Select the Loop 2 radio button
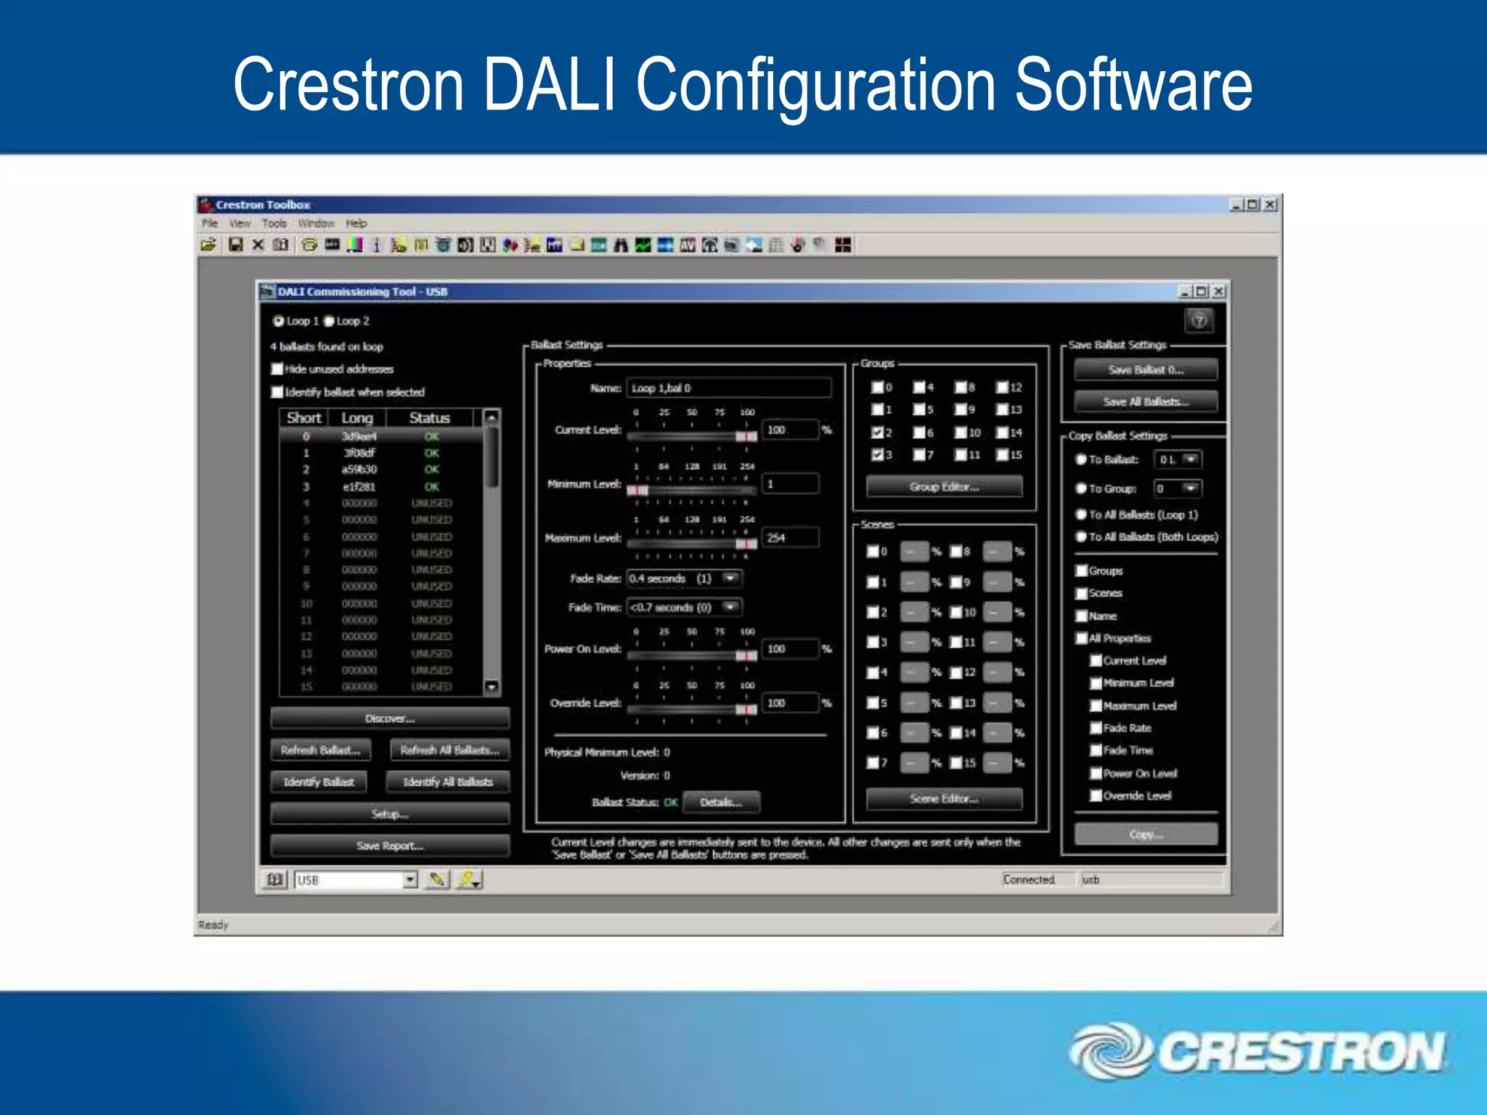The image size is (1487, 1115). click(328, 321)
